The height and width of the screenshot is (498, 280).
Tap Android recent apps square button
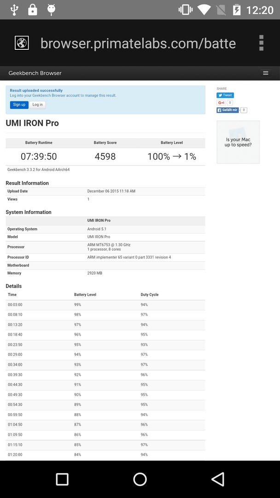(x=62, y=479)
